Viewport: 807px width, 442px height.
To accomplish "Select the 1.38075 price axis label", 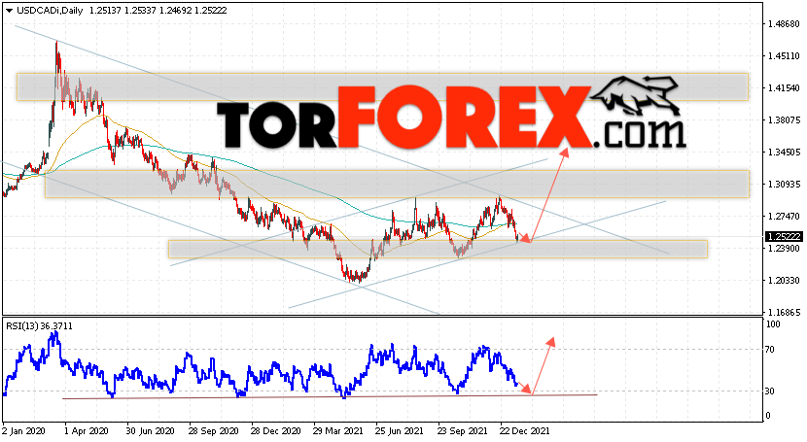I will tap(784, 120).
